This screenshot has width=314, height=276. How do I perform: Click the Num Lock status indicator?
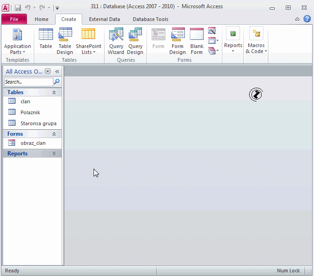[288, 271]
